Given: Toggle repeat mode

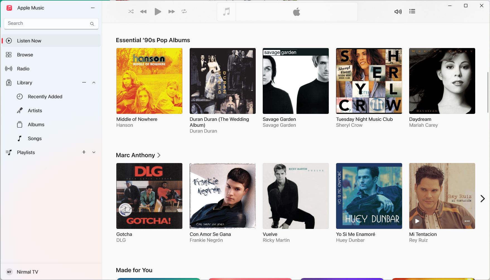Looking at the screenshot, I should pos(184,11).
